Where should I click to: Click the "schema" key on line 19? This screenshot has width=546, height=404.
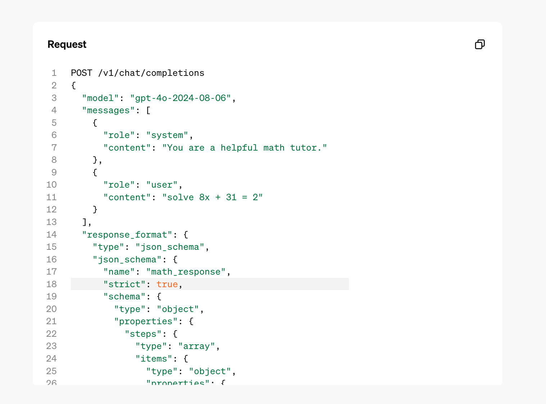(124, 297)
